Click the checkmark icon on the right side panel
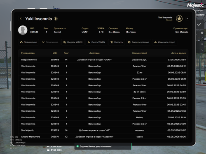206x154 pixels. pos(199,24)
